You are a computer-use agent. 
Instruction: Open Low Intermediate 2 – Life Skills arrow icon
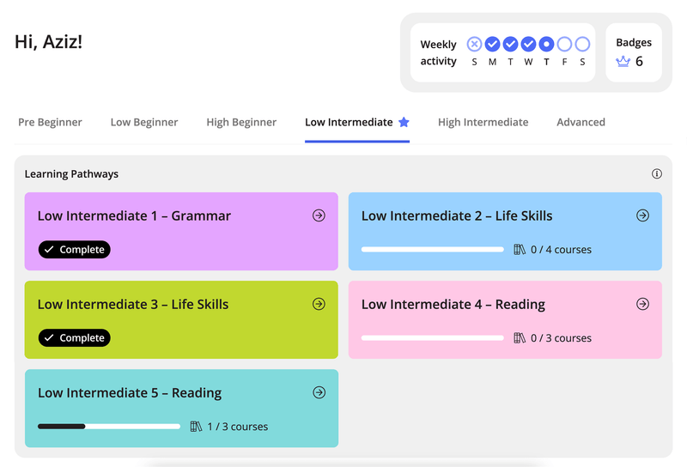tap(642, 215)
